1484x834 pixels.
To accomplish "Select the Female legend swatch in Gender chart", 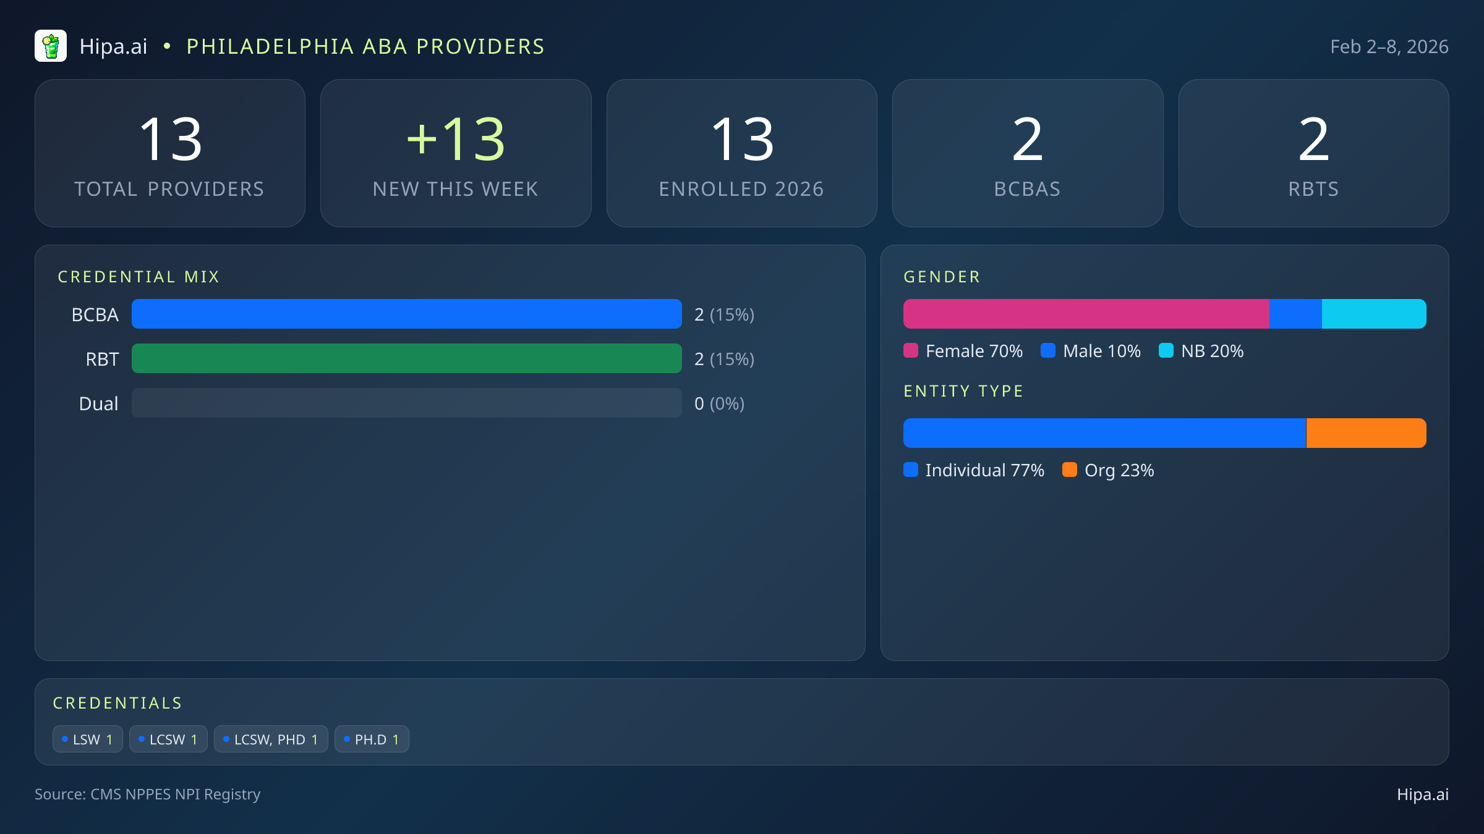I will pos(911,351).
